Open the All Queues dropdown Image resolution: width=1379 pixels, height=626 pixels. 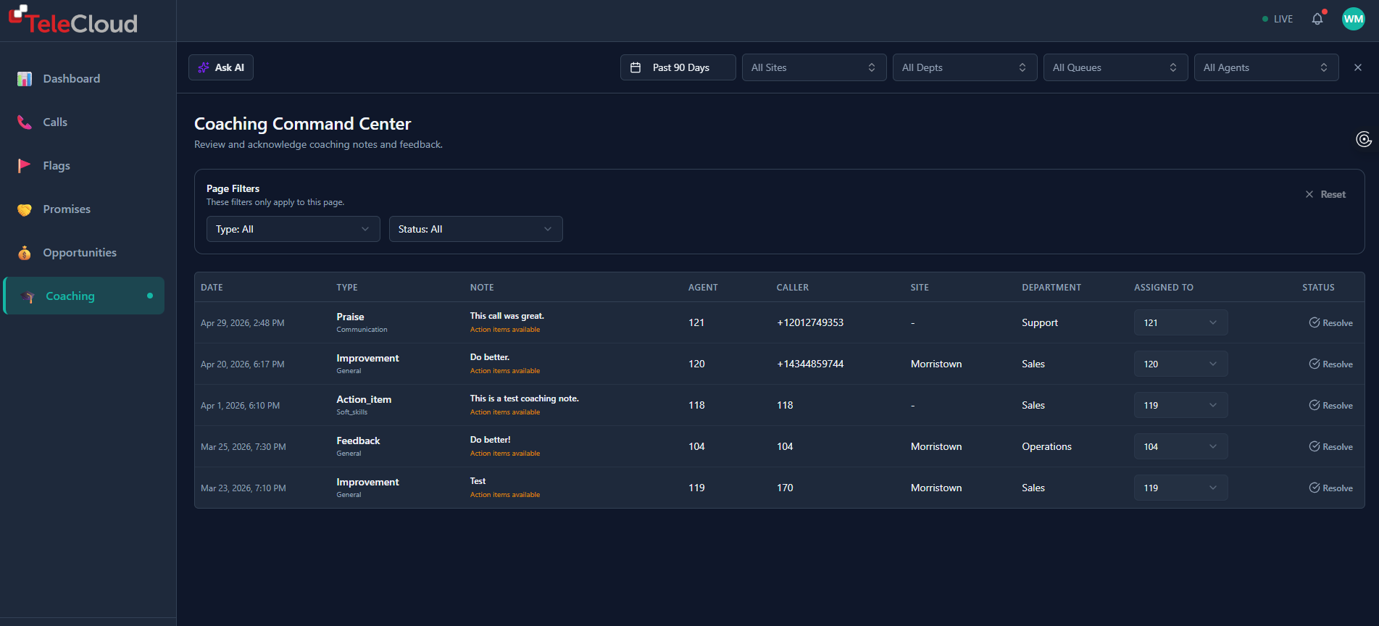pos(1115,67)
